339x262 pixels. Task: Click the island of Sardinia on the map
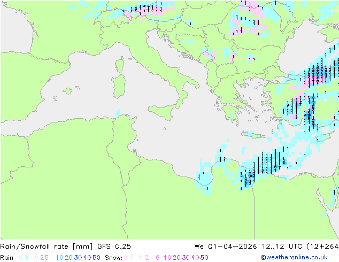click(x=119, y=87)
